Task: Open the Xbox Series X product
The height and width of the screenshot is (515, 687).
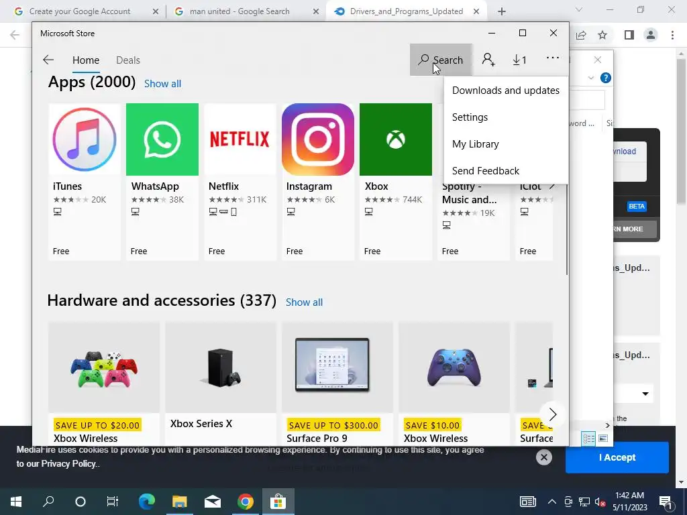Action: [221, 383]
